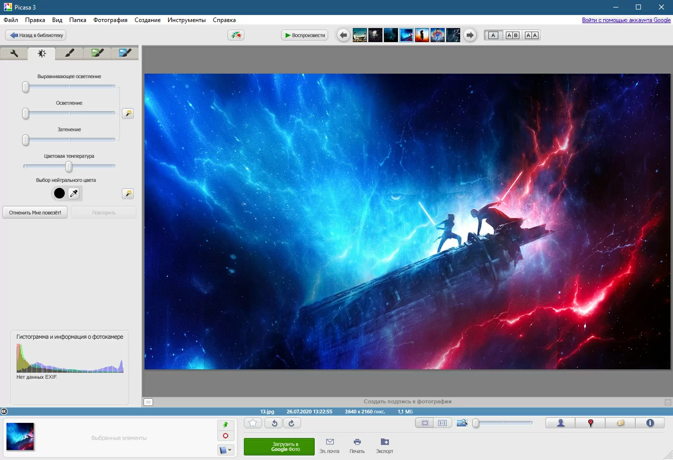Print photo with Печать
Viewport: 673px width, 460px height.
(x=357, y=446)
